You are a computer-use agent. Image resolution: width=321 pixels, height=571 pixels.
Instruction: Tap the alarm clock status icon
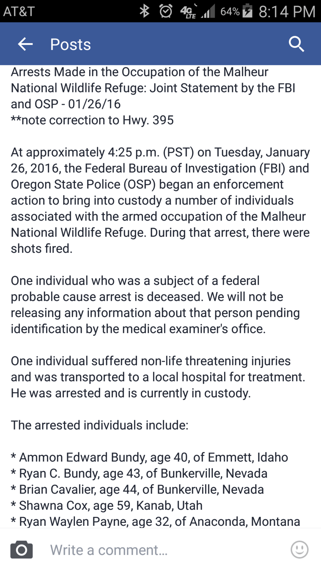coord(165,11)
